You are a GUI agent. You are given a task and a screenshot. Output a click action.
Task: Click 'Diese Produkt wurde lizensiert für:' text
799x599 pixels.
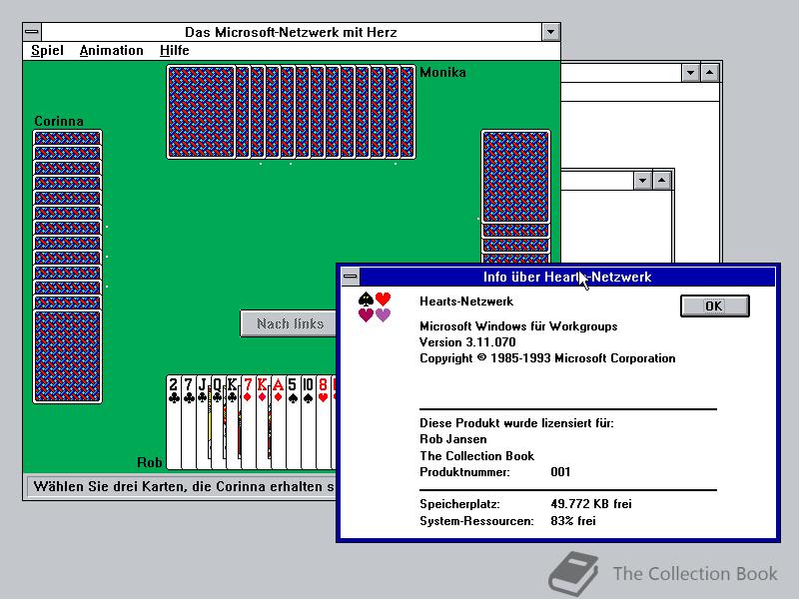pyautogui.click(x=516, y=423)
